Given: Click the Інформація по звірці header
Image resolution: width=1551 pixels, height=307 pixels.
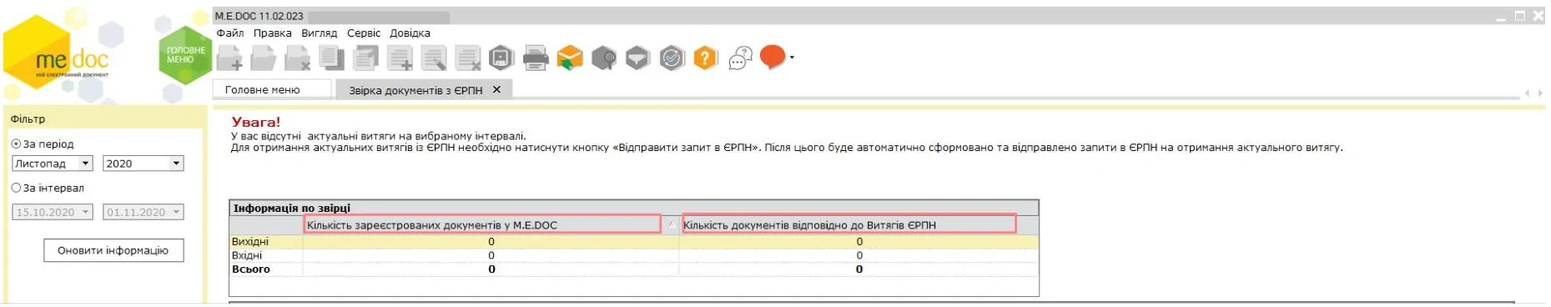Looking at the screenshot, I should point(634,208).
